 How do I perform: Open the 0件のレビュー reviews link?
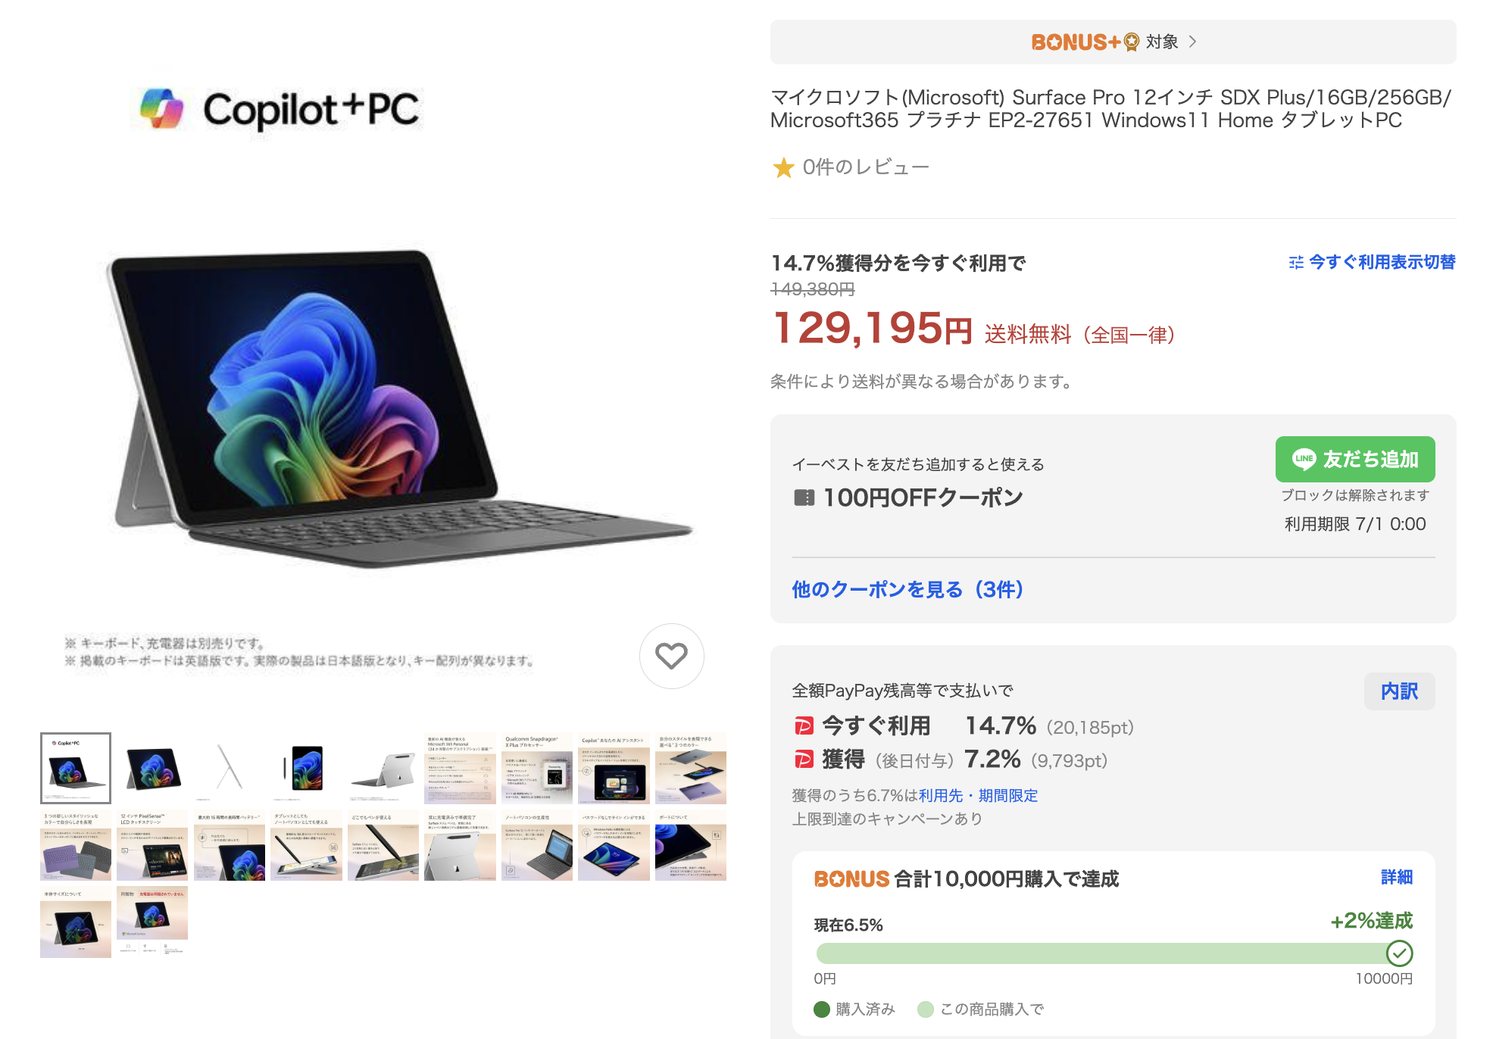tap(866, 167)
